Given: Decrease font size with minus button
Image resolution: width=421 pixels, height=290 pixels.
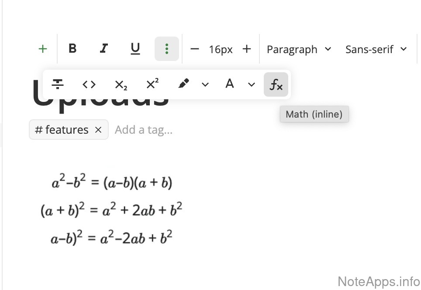Looking at the screenshot, I should (x=195, y=49).
